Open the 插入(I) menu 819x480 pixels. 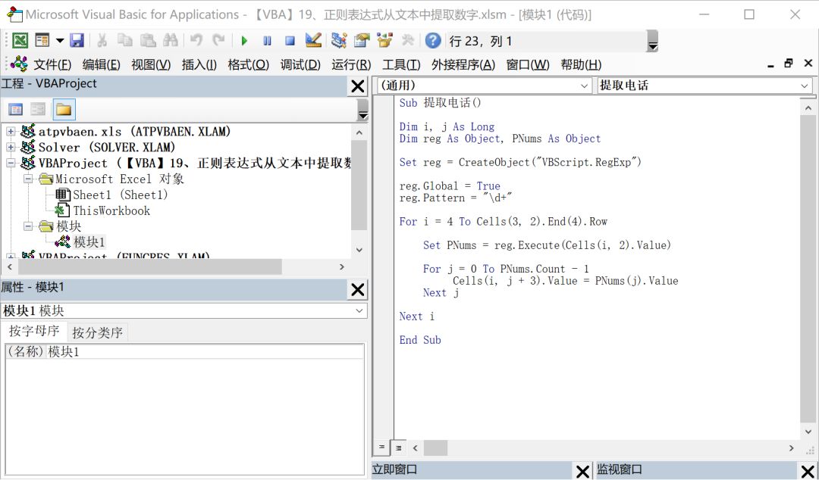click(x=199, y=64)
